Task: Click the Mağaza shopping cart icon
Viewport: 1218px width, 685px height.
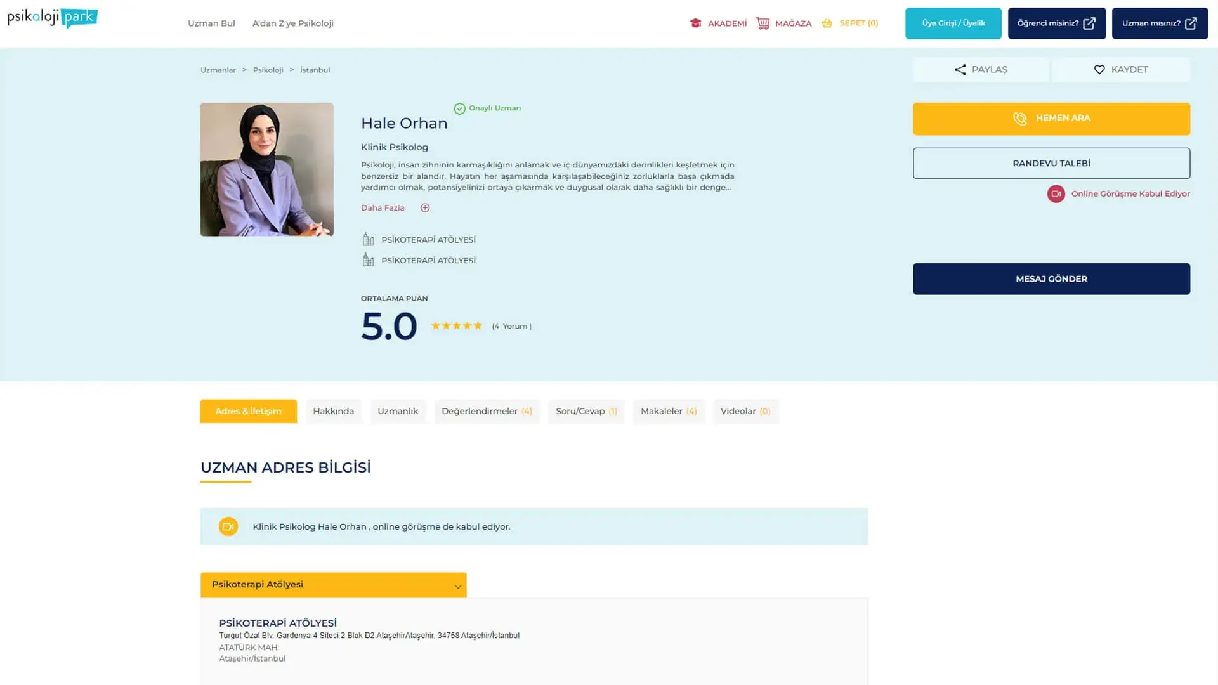Action: coord(763,23)
